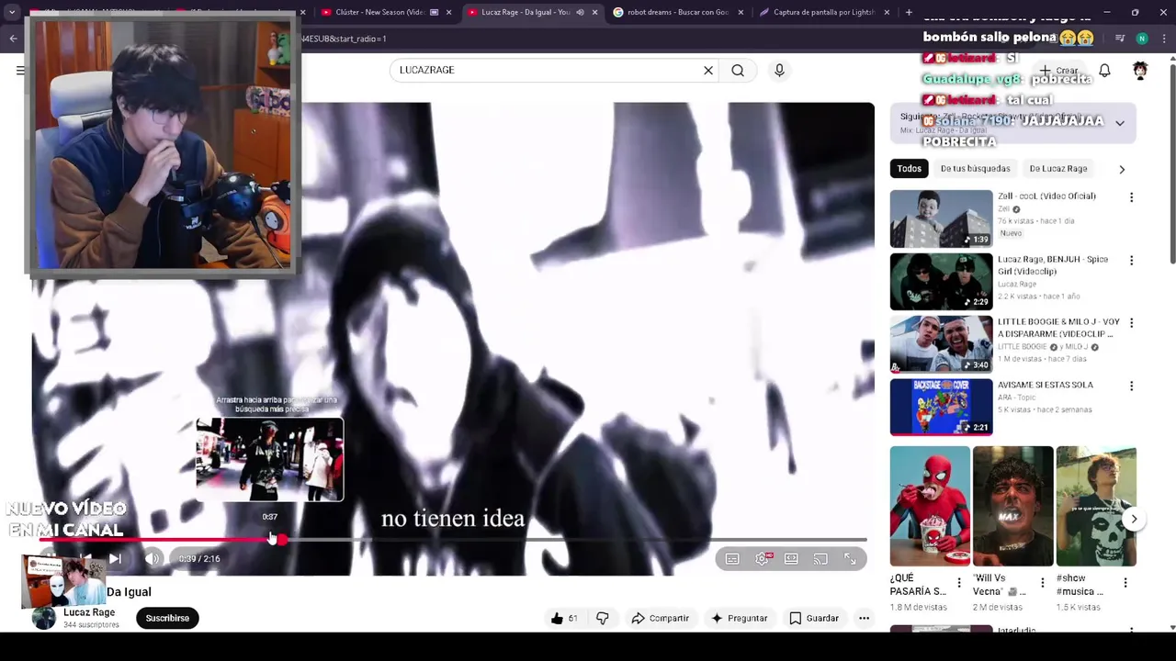The height and width of the screenshot is (661, 1176).
Task: Switch player to theater mode
Action: tap(791, 558)
